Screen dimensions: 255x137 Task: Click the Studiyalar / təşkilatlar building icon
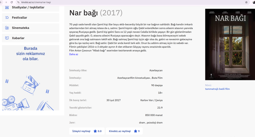coord(7,7)
